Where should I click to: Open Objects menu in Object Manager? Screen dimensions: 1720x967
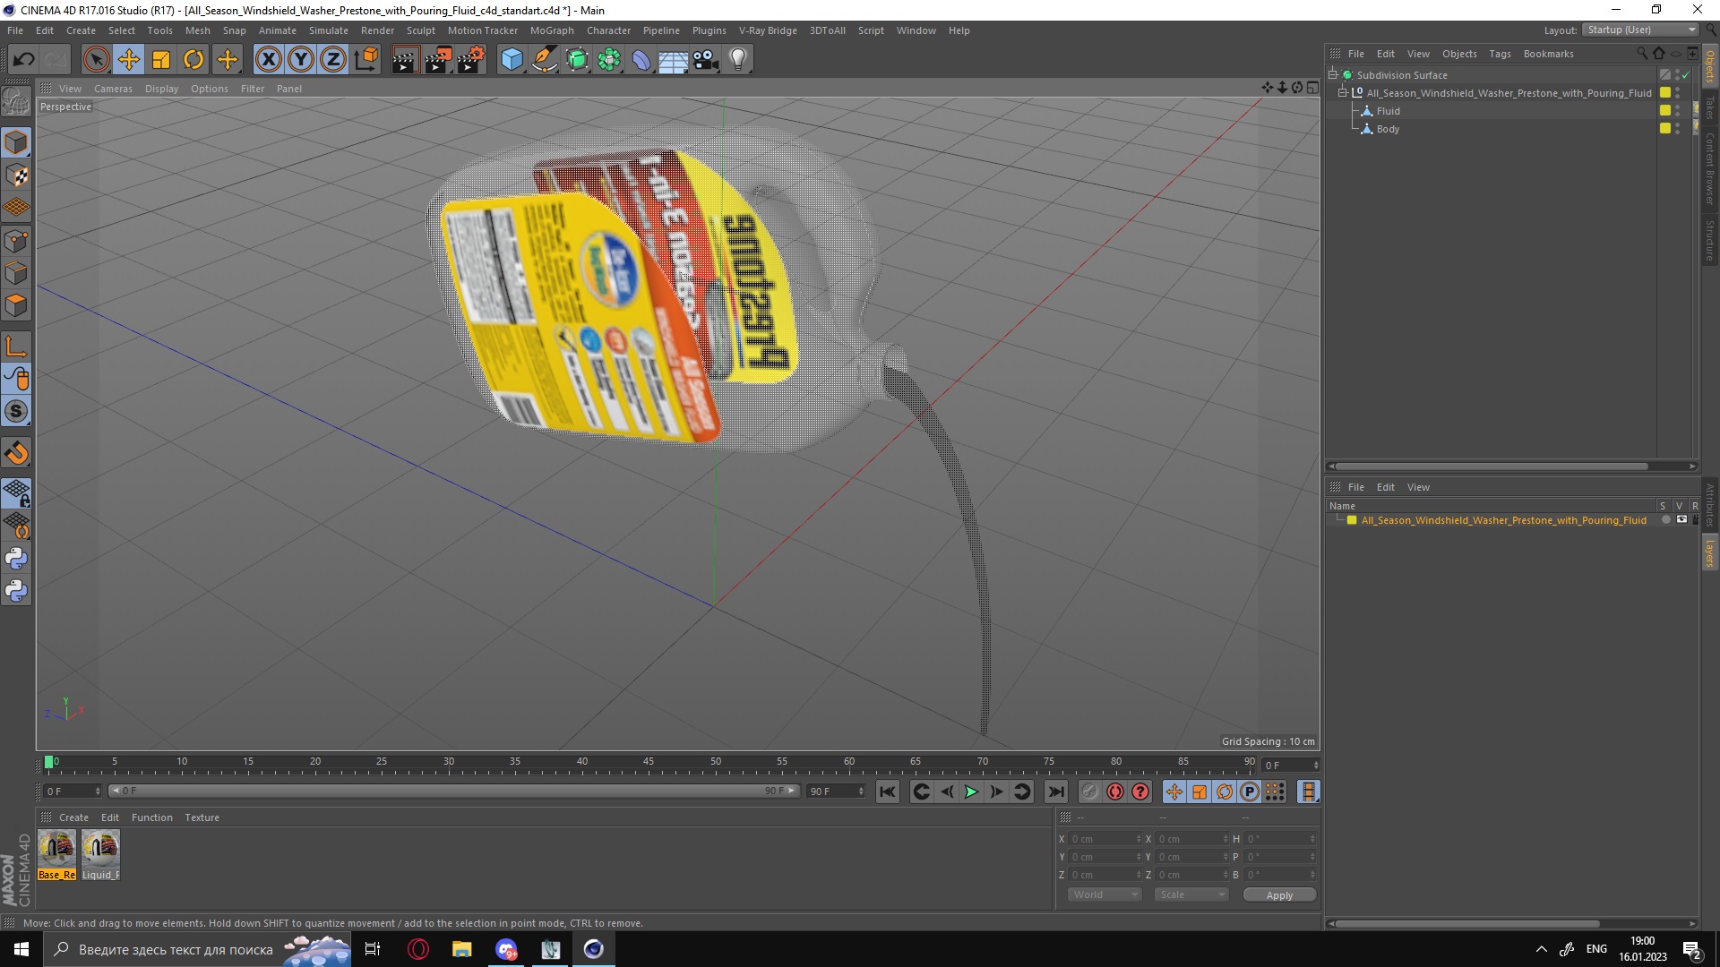tap(1459, 54)
